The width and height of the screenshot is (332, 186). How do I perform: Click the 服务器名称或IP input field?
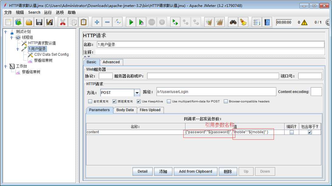coord(213,76)
